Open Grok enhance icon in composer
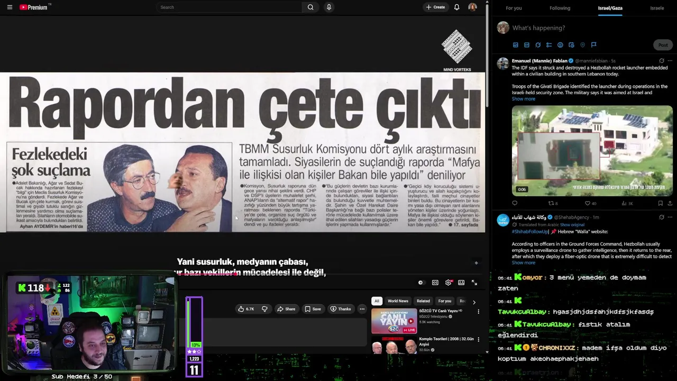 (538, 45)
